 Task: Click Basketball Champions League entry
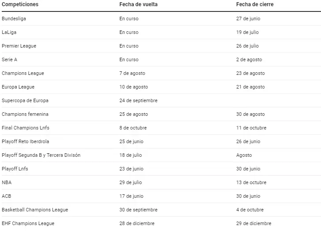click(x=35, y=210)
